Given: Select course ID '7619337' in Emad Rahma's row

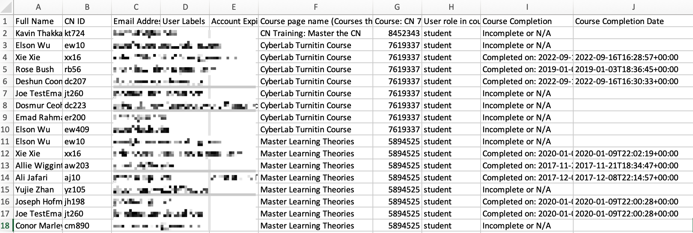Looking at the screenshot, I should 397,117.
